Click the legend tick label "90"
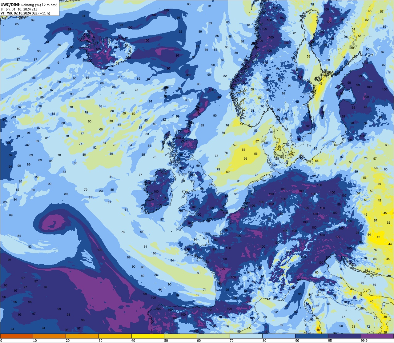394x343 pixels. click(x=297, y=341)
